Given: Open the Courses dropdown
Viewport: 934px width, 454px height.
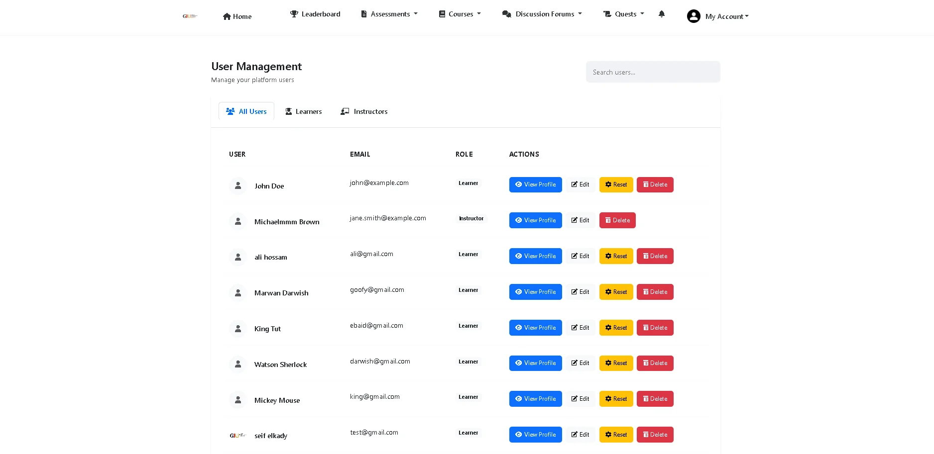Looking at the screenshot, I should point(460,14).
